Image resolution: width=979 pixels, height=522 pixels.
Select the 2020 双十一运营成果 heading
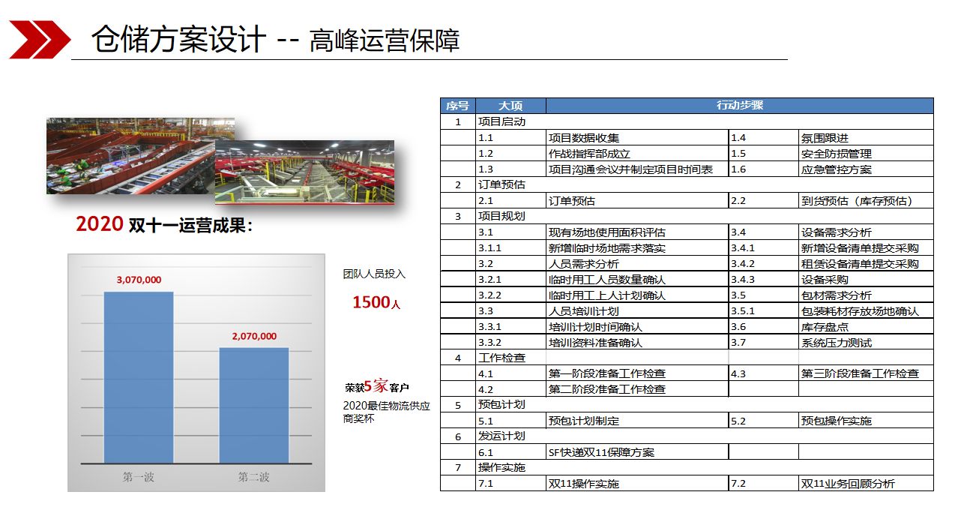(x=164, y=224)
